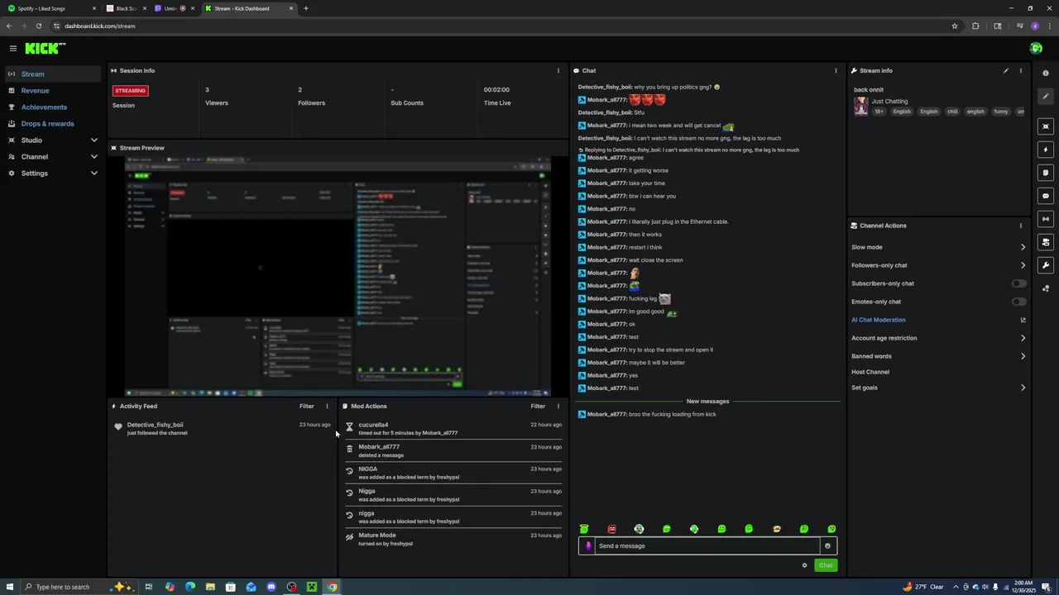The height and width of the screenshot is (595, 1059).
Task: Click the note page icon in right sidebar
Action: click(x=1046, y=173)
